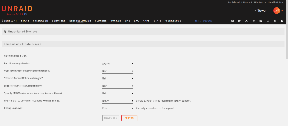Go to the Übersicht tab

[10, 21]
